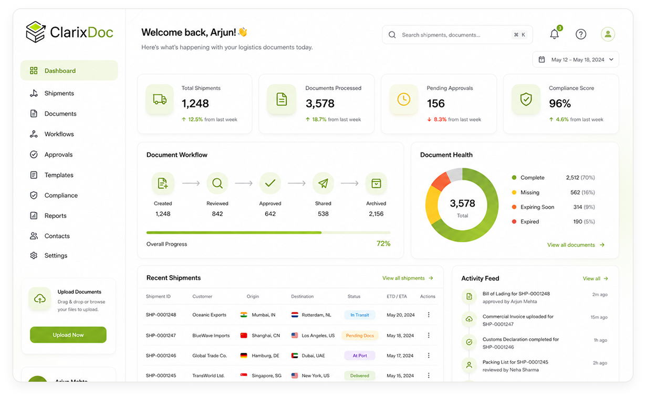The height and width of the screenshot is (399, 646).
Task: Focus the Search shipments, documents field
Action: coord(457,35)
